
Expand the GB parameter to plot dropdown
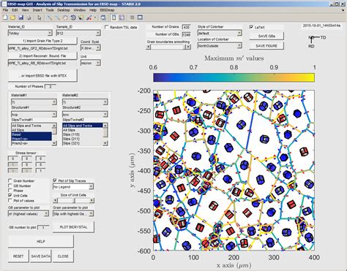point(29,214)
